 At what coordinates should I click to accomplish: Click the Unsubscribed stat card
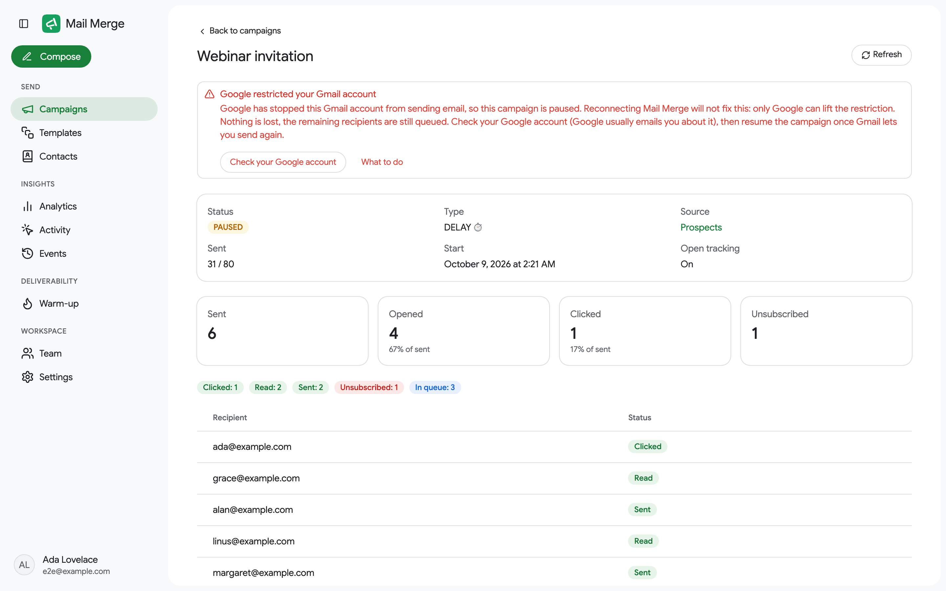coord(826,331)
